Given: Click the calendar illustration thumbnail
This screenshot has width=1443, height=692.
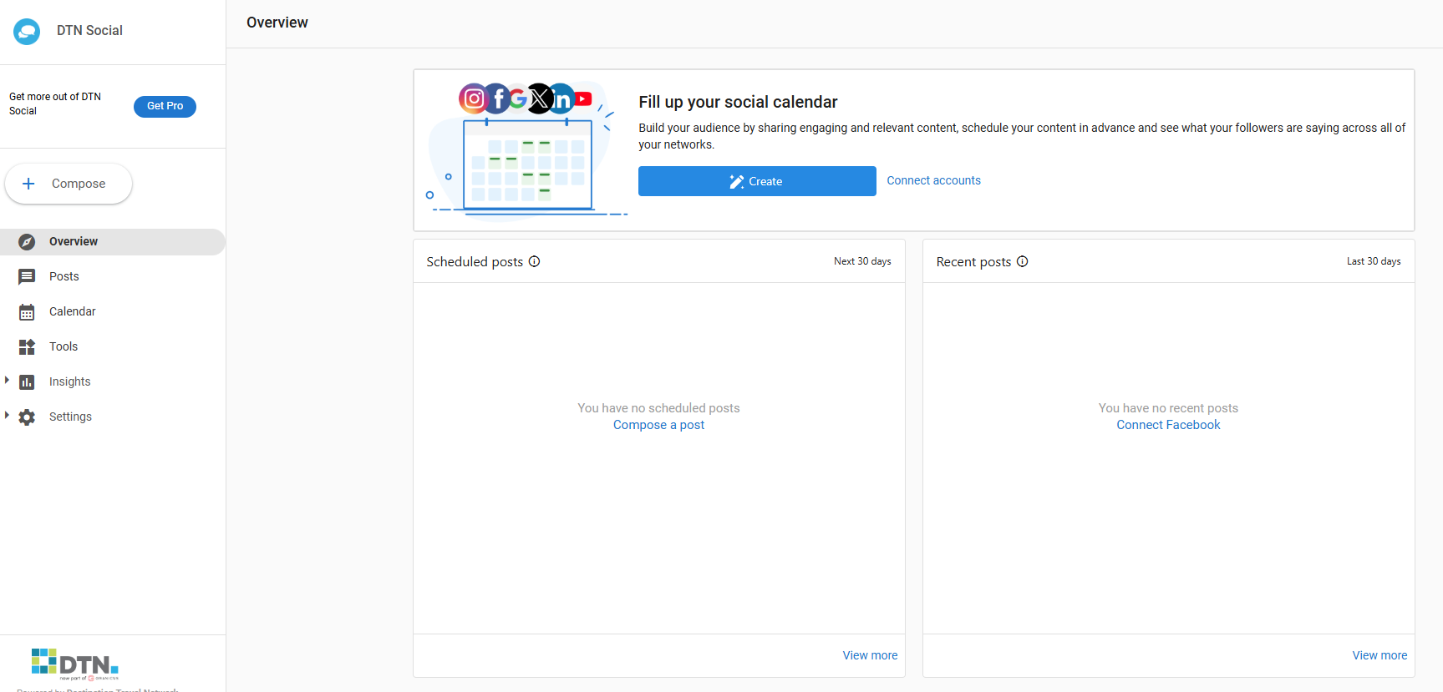Looking at the screenshot, I should (527, 150).
